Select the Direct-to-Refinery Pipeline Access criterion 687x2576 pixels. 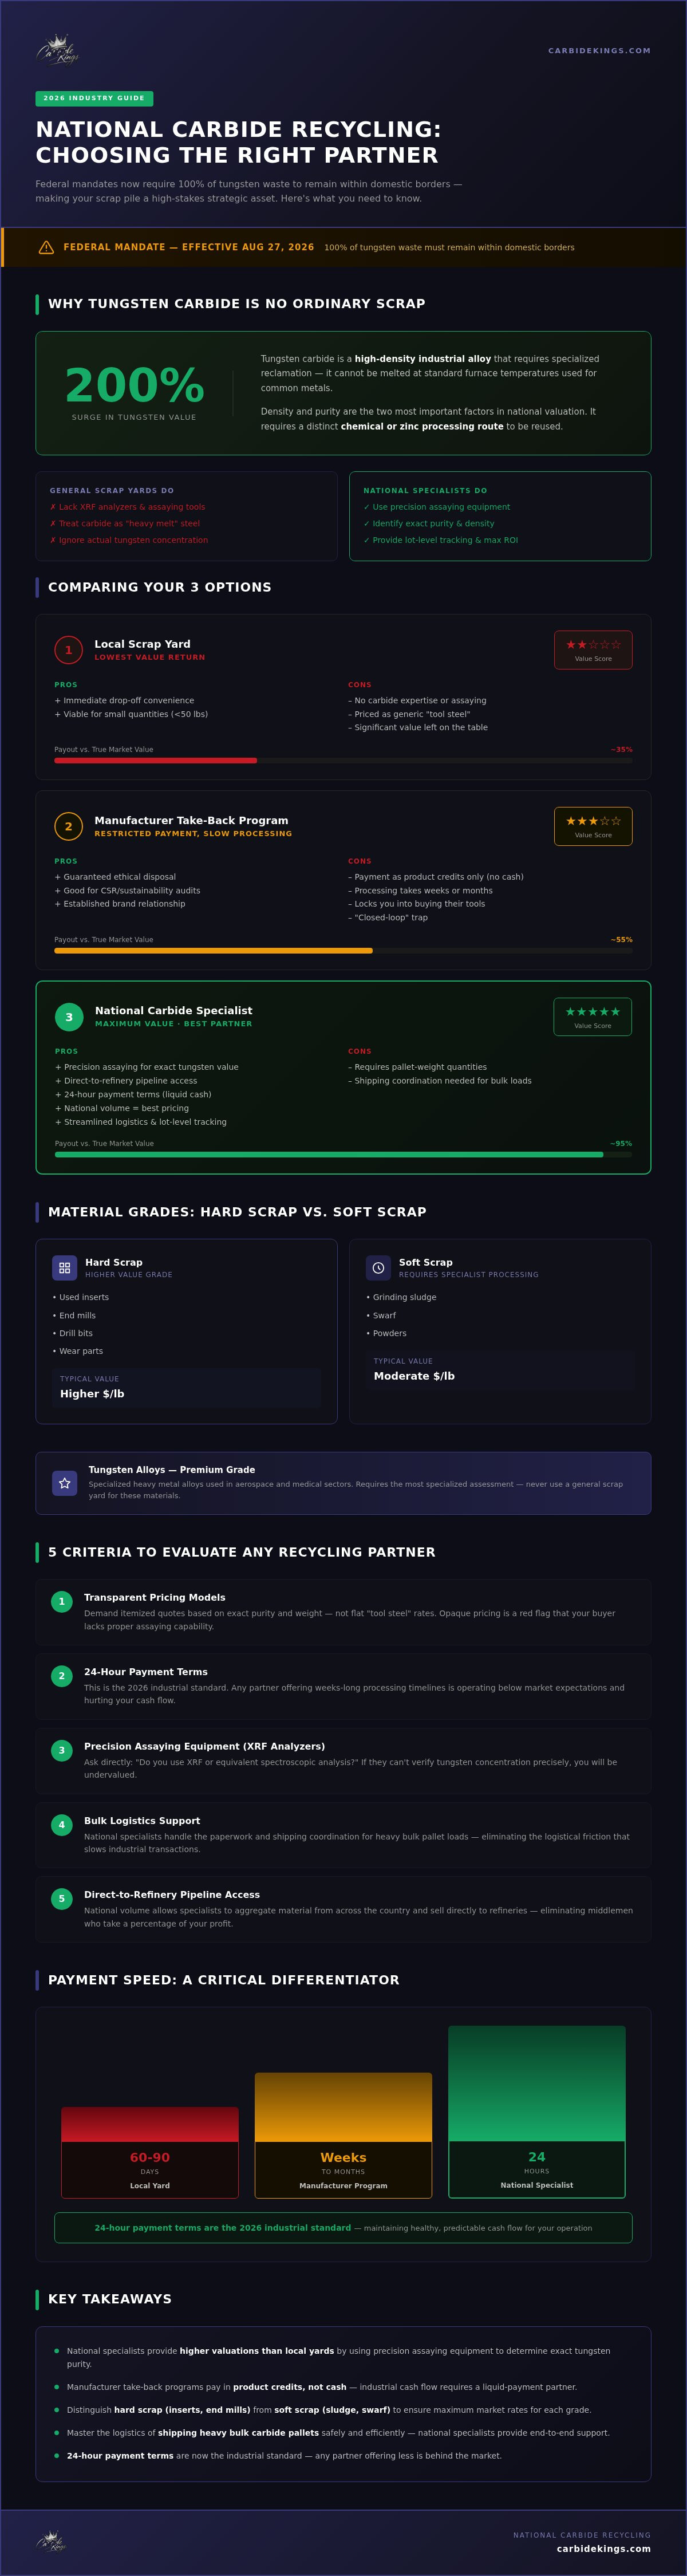tap(343, 1908)
